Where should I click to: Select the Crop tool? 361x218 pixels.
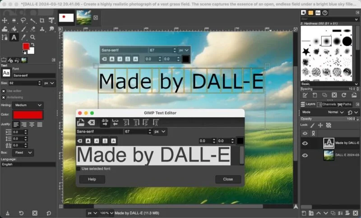(x=42, y=20)
